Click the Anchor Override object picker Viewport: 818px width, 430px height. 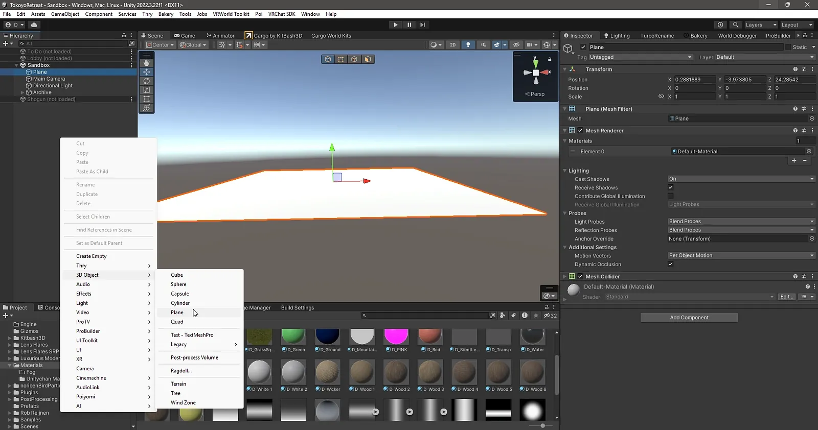812,238
